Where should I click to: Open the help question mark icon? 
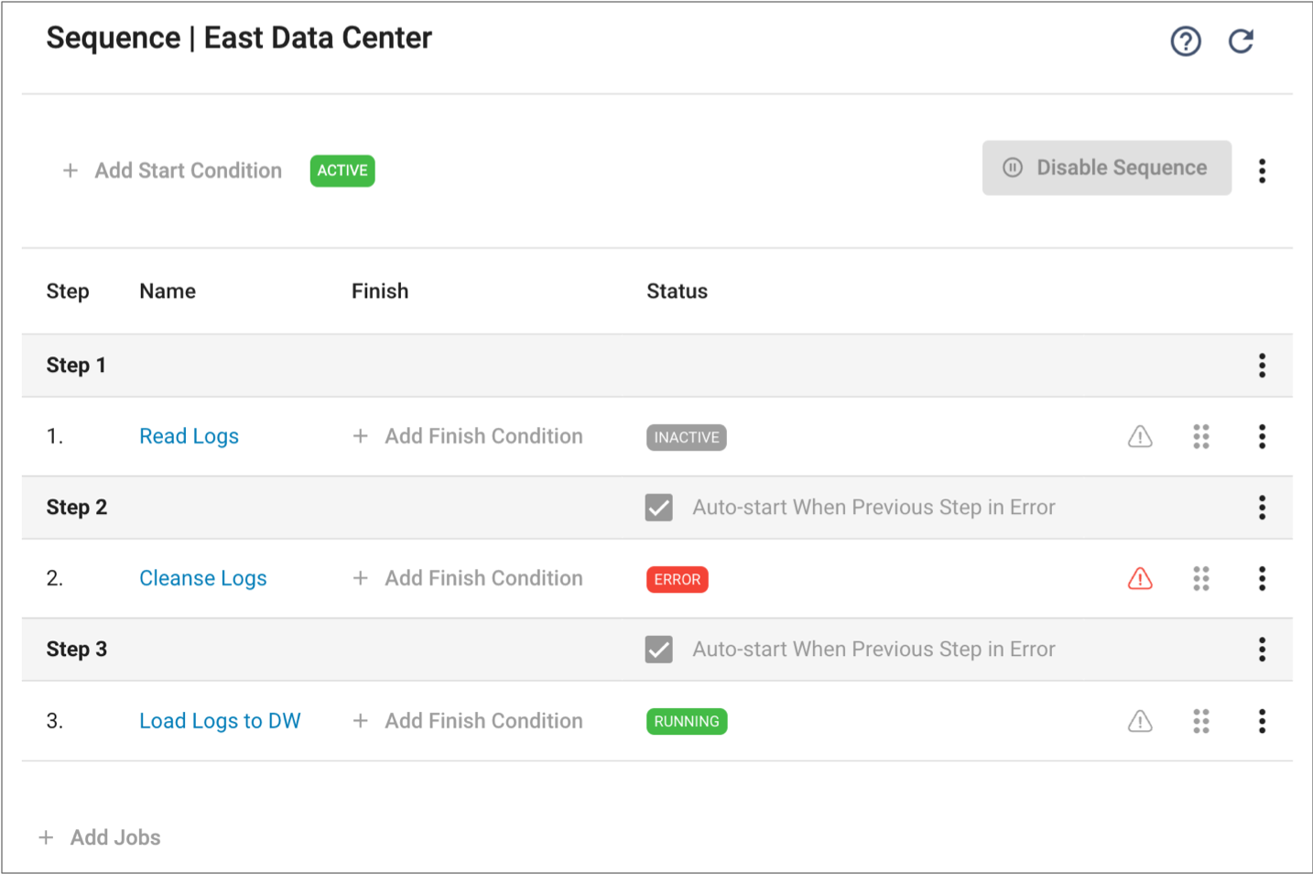coord(1186,41)
